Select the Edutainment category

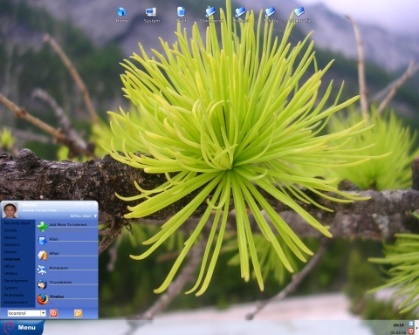(x=16, y=303)
